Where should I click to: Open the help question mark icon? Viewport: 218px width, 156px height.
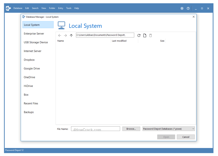pos(188,8)
